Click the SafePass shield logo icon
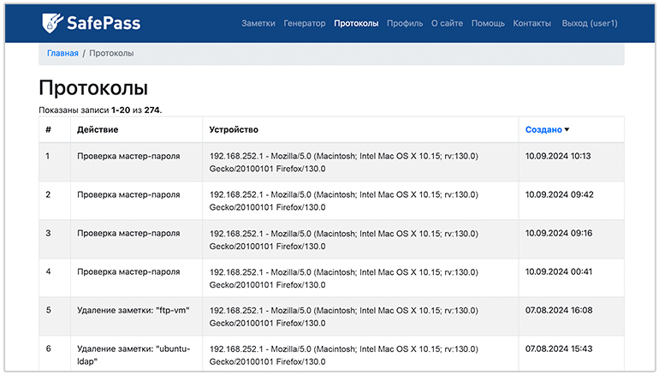The height and width of the screenshot is (375, 659). pyautogui.click(x=53, y=23)
